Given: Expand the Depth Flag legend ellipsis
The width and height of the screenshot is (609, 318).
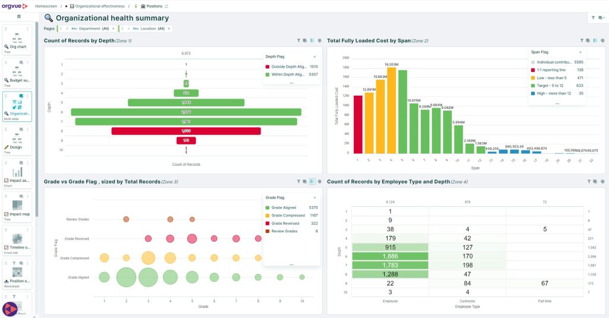Looking at the screenshot, I should (291, 83).
